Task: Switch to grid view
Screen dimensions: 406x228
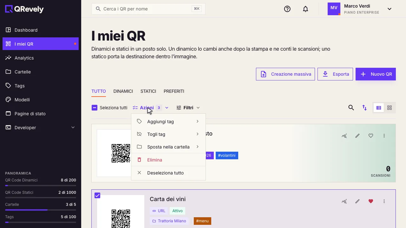Action: pos(390,108)
